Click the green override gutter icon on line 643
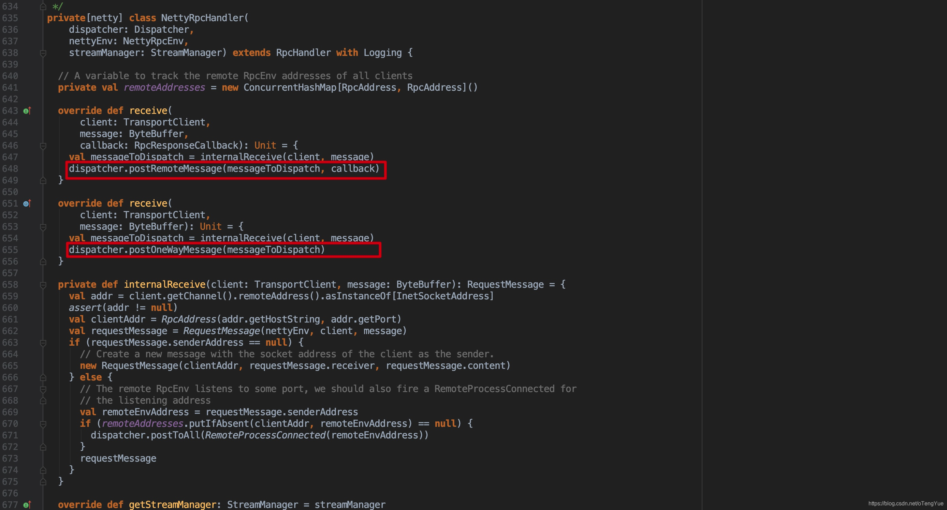 (27, 110)
